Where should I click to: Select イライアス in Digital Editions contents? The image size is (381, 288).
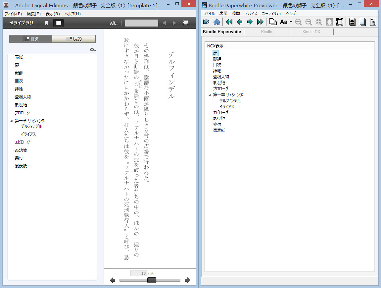pyautogui.click(x=28, y=134)
